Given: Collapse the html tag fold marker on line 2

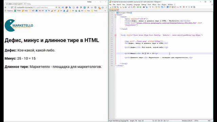Looking at the screenshot, I should coord(116,15).
